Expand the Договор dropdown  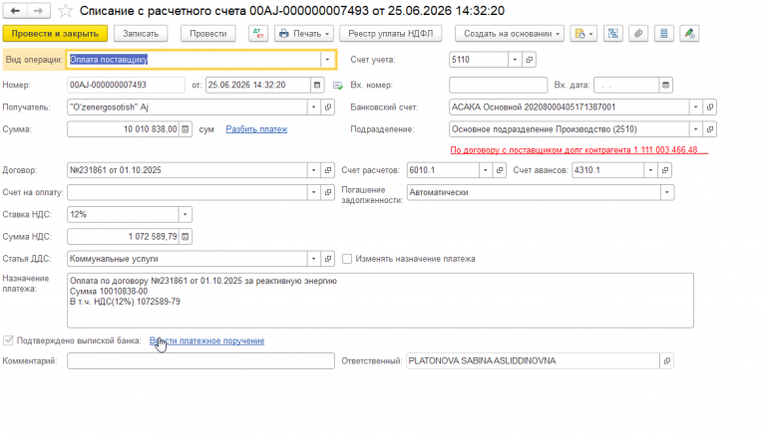313,170
